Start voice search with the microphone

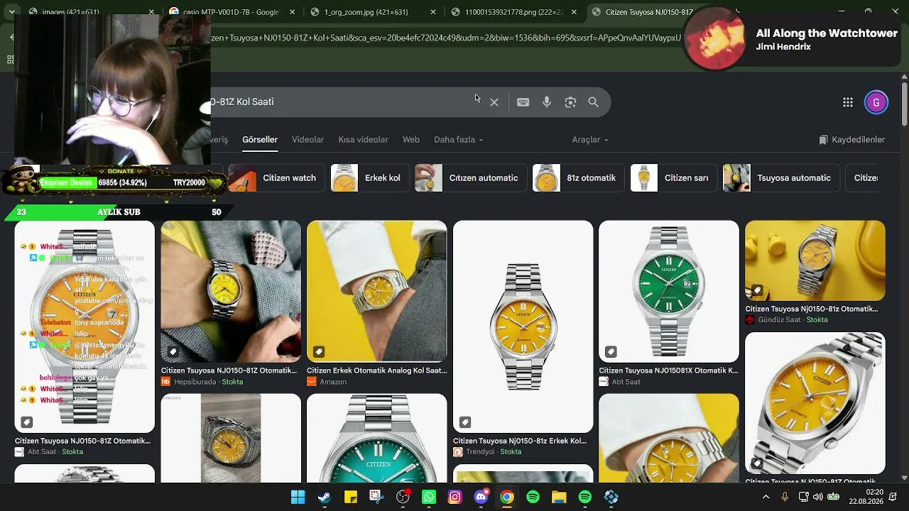[x=547, y=102]
